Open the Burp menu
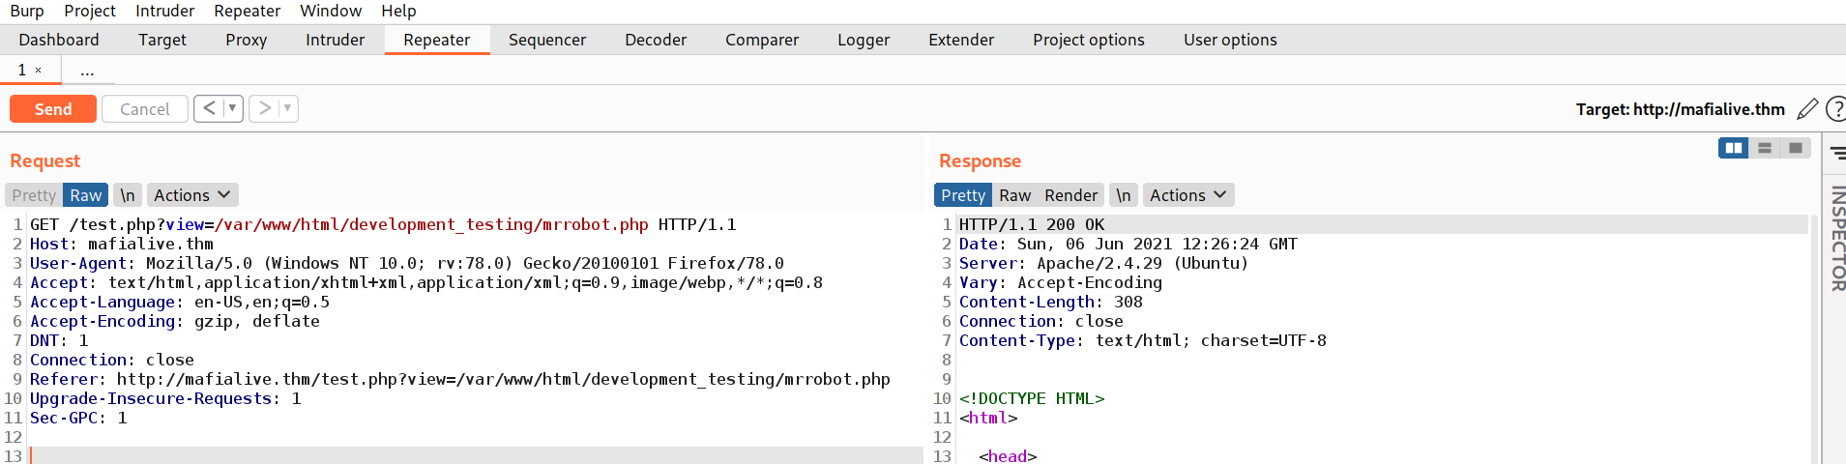The width and height of the screenshot is (1846, 464). click(x=27, y=11)
